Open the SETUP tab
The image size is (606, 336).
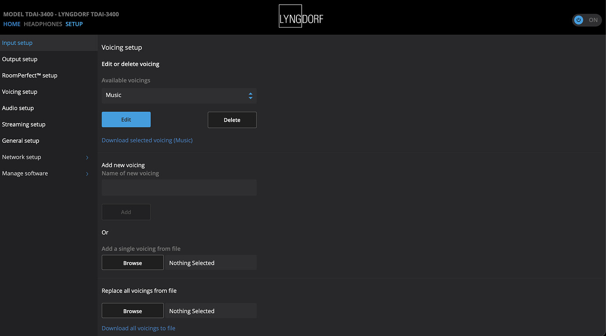74,24
